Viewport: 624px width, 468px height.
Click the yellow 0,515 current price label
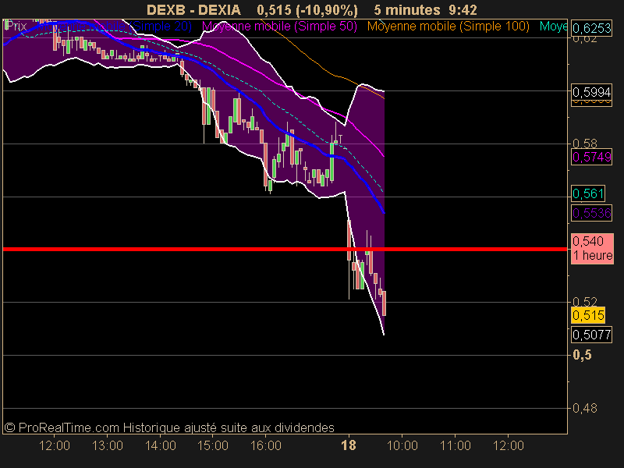(588, 316)
